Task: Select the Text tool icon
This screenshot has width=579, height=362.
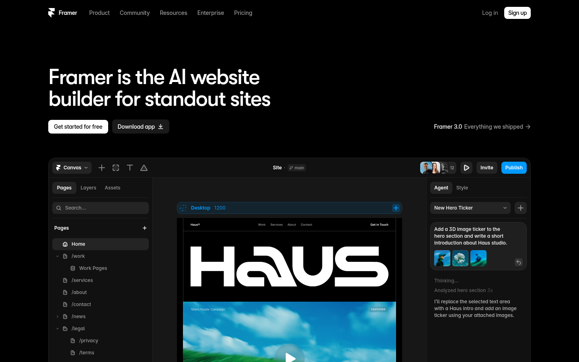Action: point(130,168)
